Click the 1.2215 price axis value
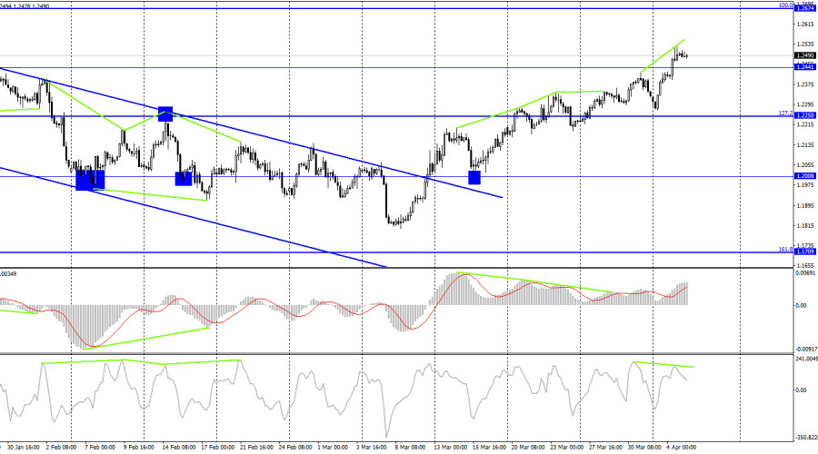818x454 pixels. [806, 124]
